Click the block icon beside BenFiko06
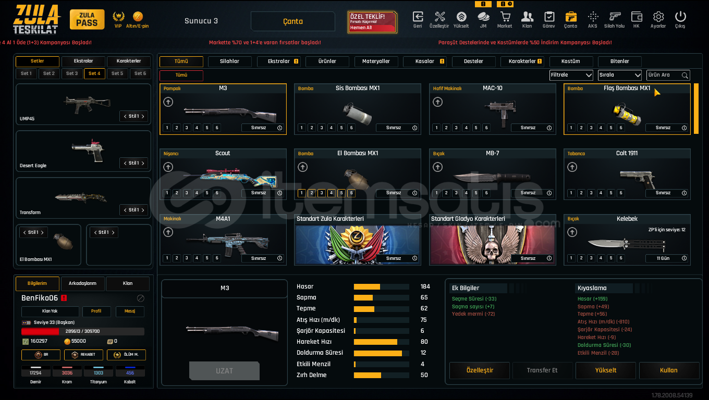Viewport: 709px width, 400px height. click(x=140, y=298)
